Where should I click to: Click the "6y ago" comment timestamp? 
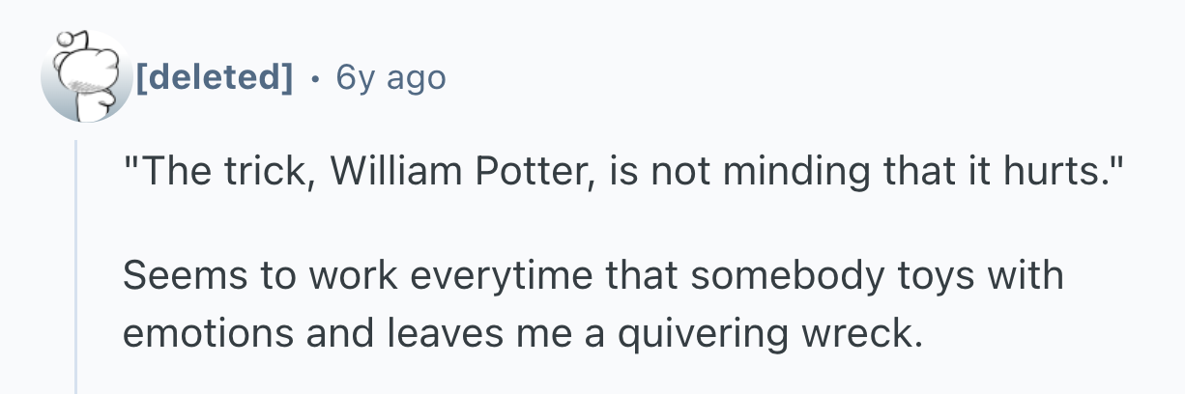[390, 77]
